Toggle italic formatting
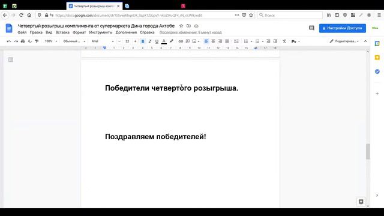 (150, 41)
